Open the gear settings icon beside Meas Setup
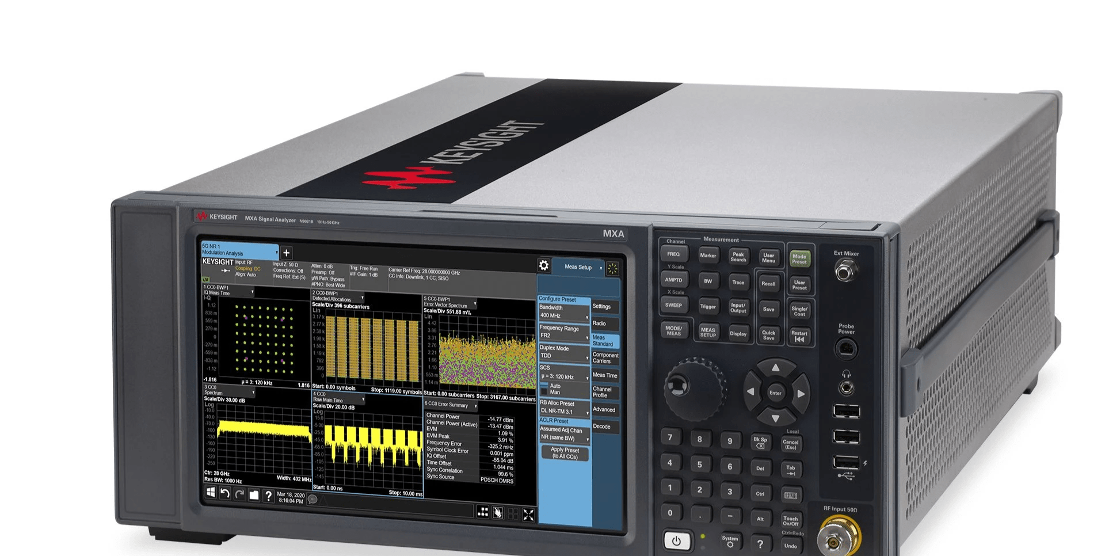This screenshot has height=556, width=1105. (x=544, y=265)
